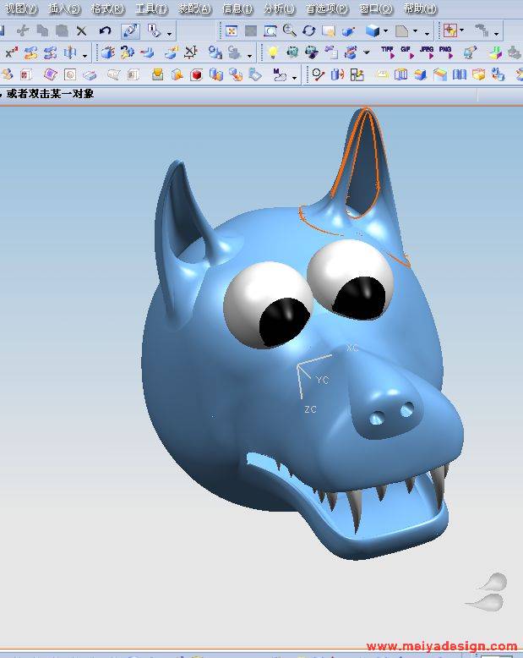Click the open book pages icon
Screen dimensions: 523x658
(460, 74)
